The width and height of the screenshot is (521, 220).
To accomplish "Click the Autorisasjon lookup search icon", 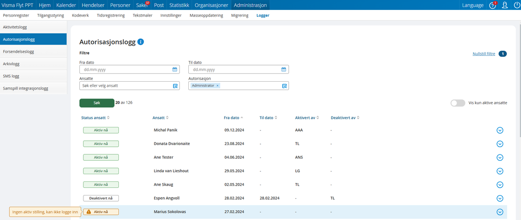I will coord(284,86).
